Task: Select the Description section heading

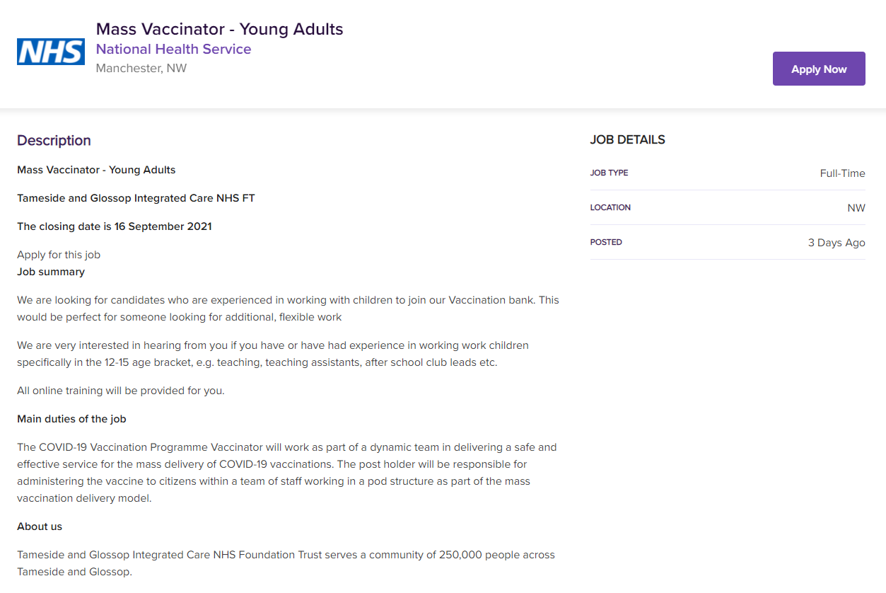Action: click(x=54, y=140)
